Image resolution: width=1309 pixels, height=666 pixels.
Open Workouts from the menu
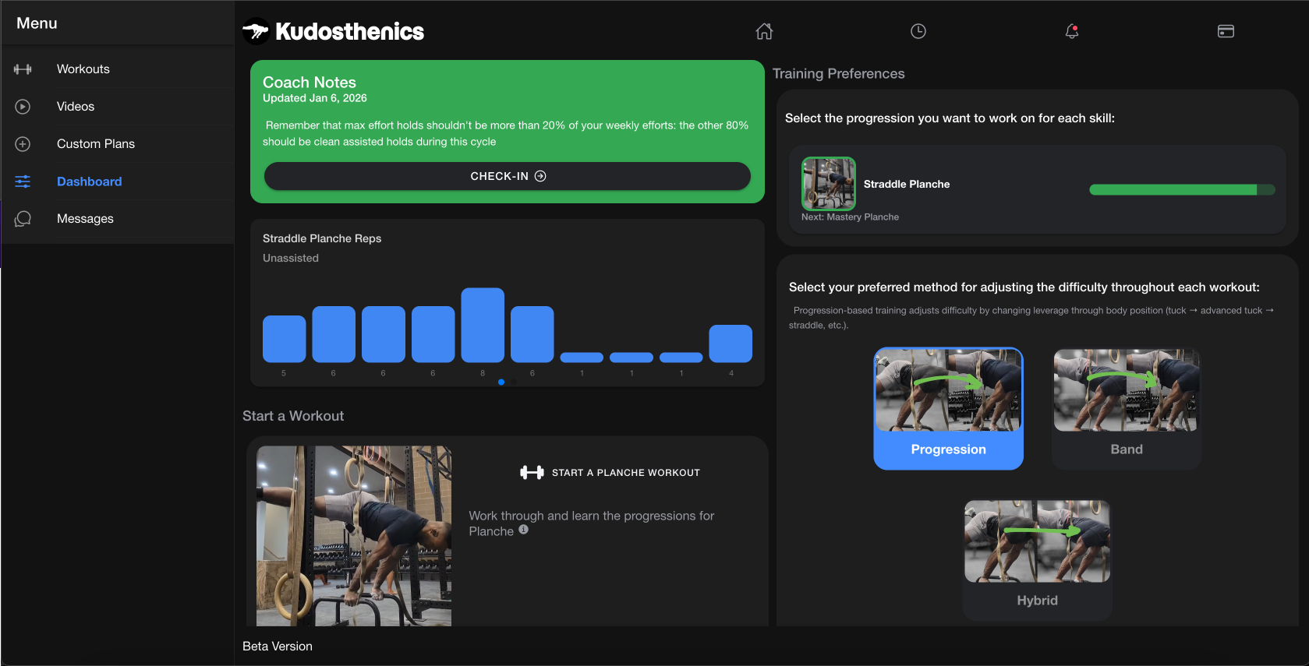(x=118, y=69)
